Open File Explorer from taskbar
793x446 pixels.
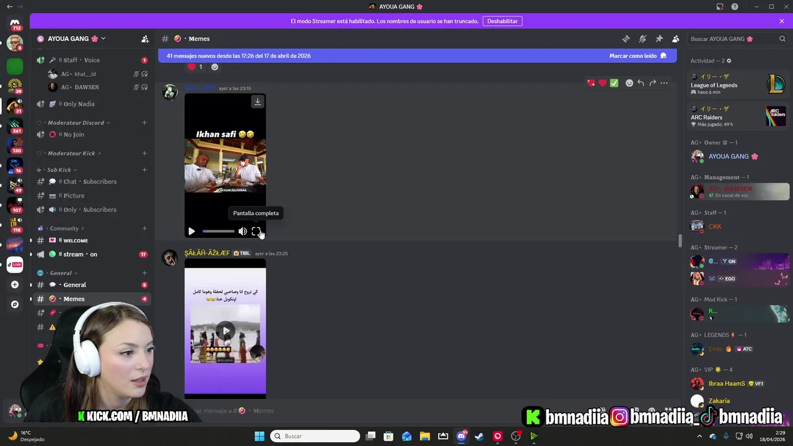point(425,436)
